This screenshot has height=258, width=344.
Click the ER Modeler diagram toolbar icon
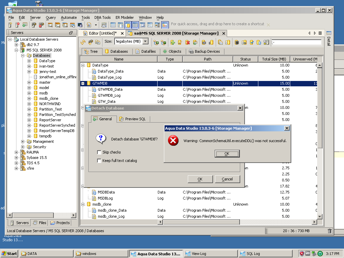[x=157, y=25]
